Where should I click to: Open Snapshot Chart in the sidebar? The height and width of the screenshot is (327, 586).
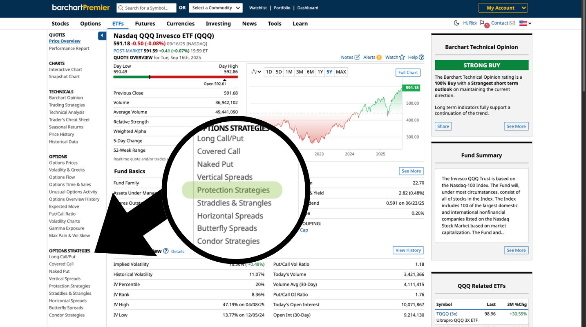pos(65,77)
